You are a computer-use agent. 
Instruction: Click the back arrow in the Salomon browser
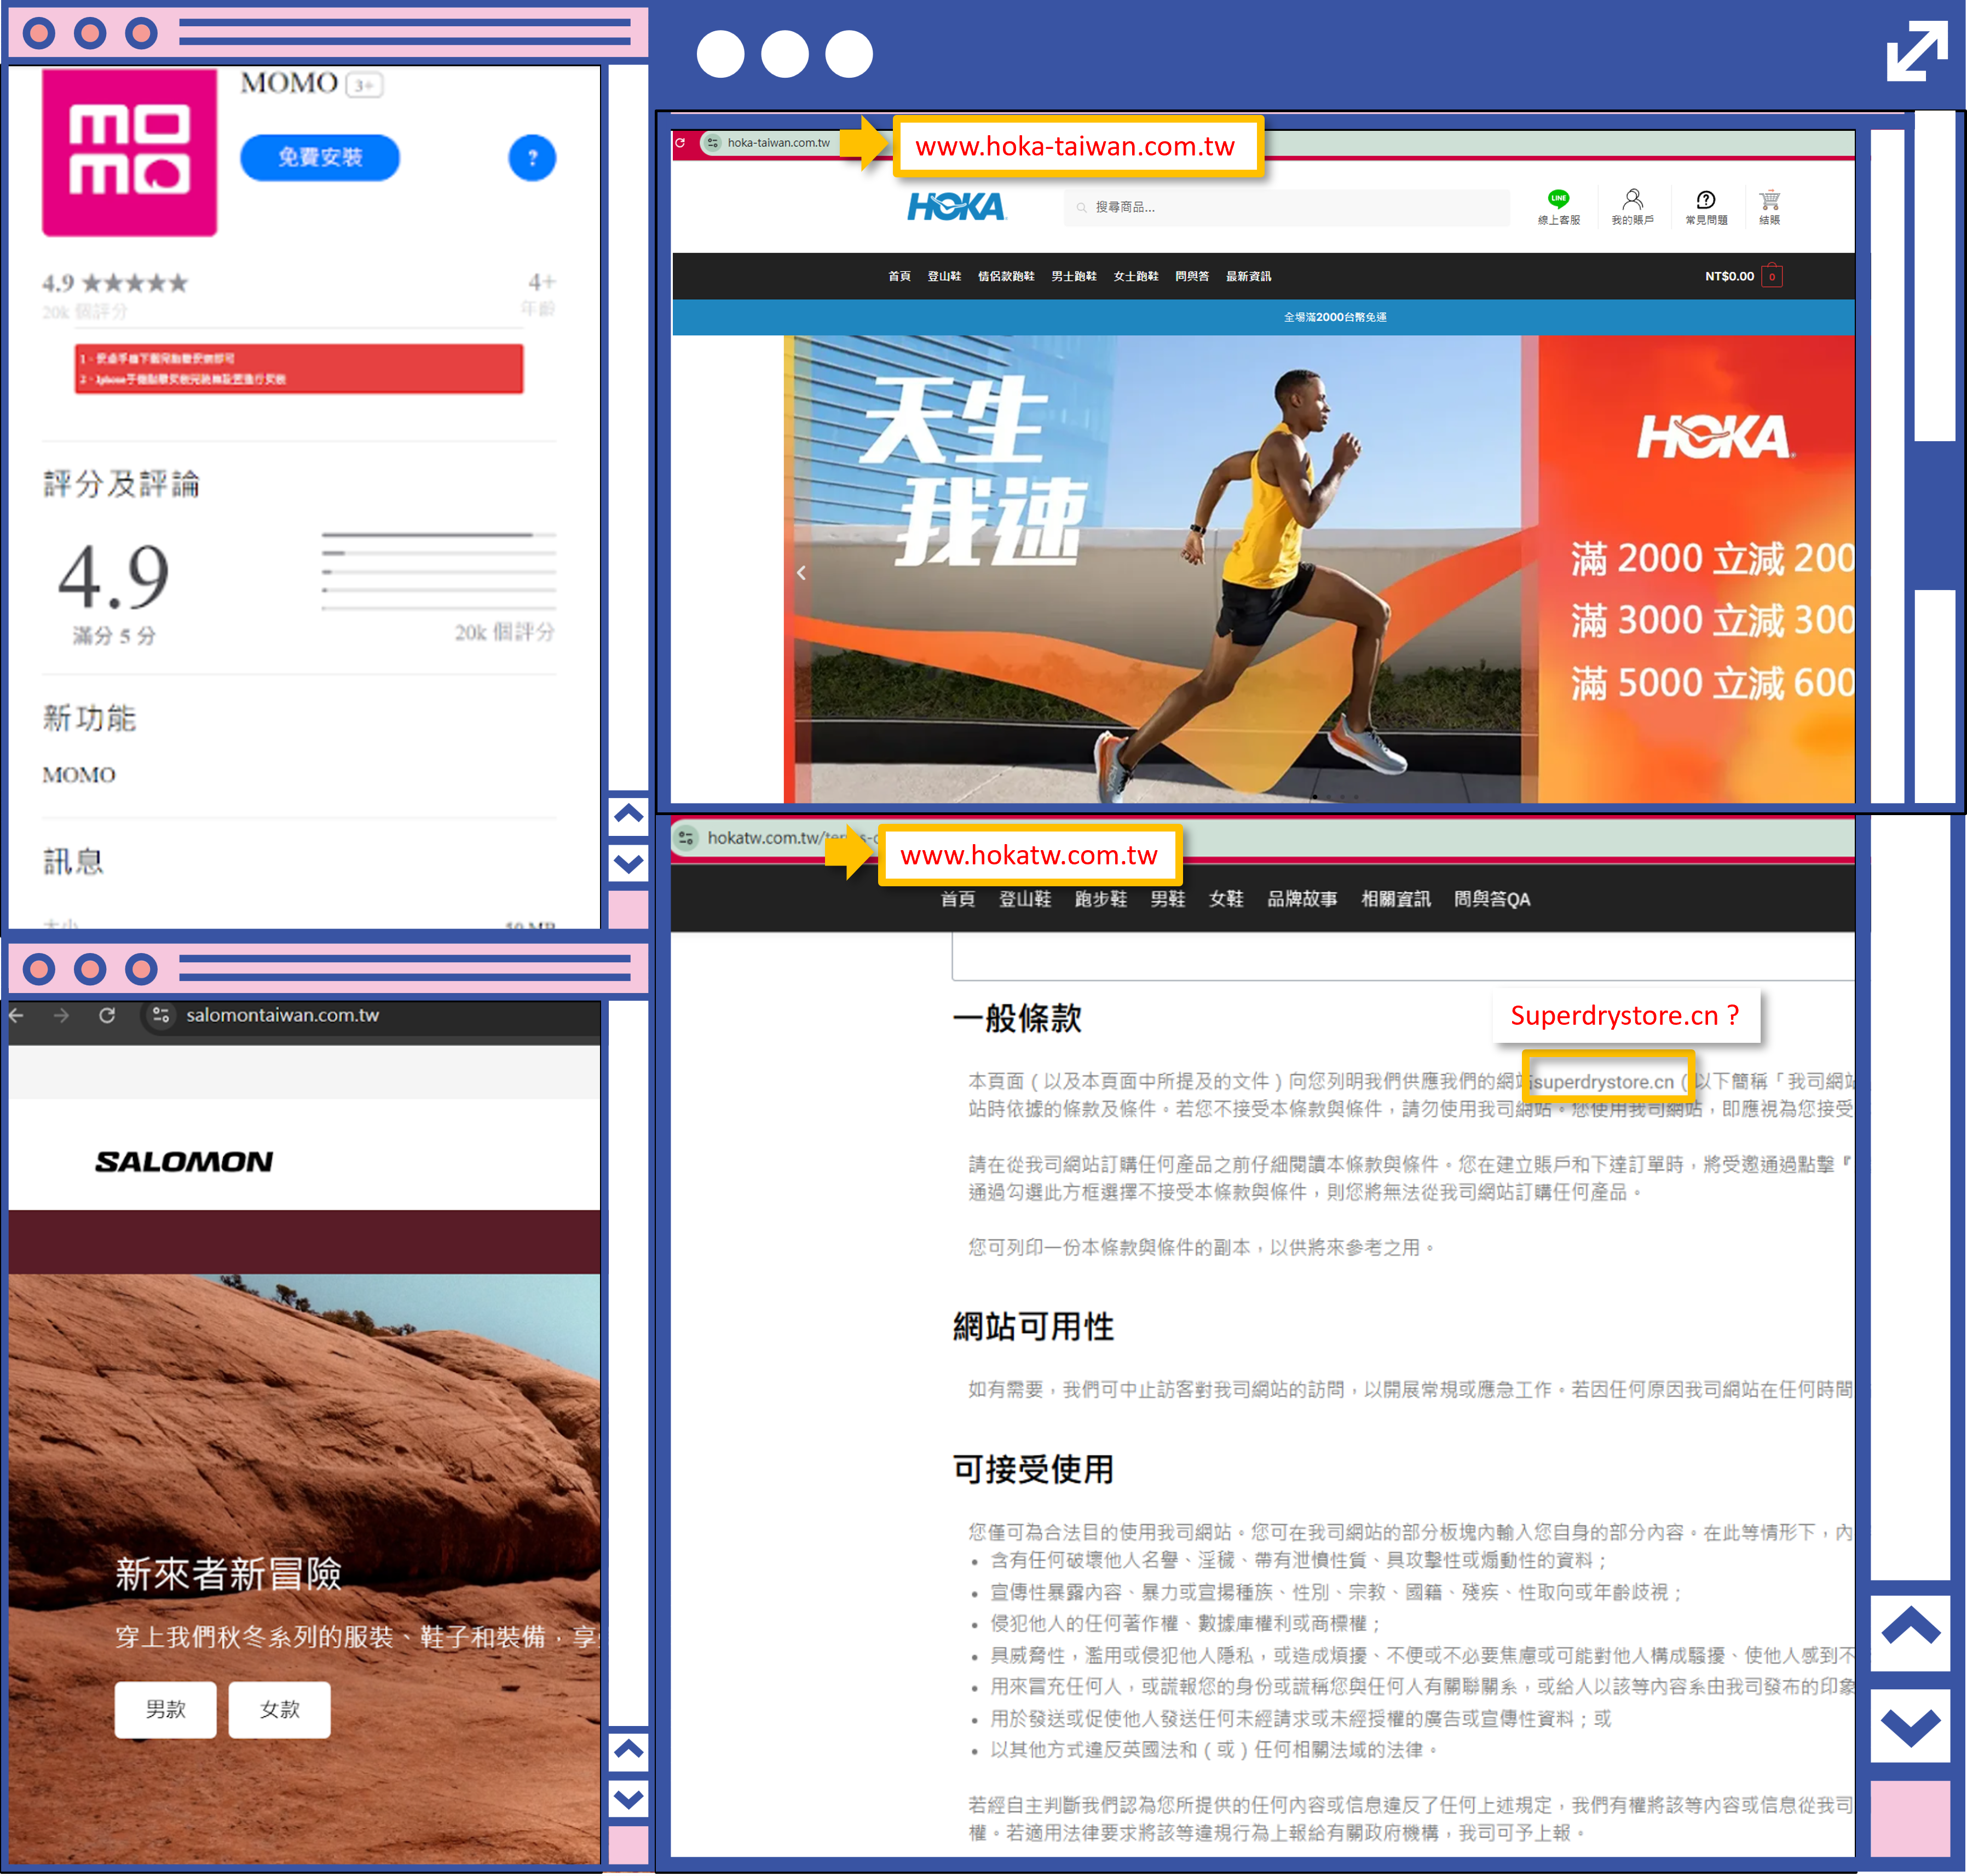click(16, 1015)
